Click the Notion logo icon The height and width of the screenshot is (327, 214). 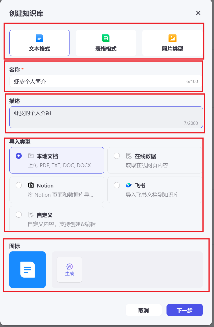click(x=31, y=185)
